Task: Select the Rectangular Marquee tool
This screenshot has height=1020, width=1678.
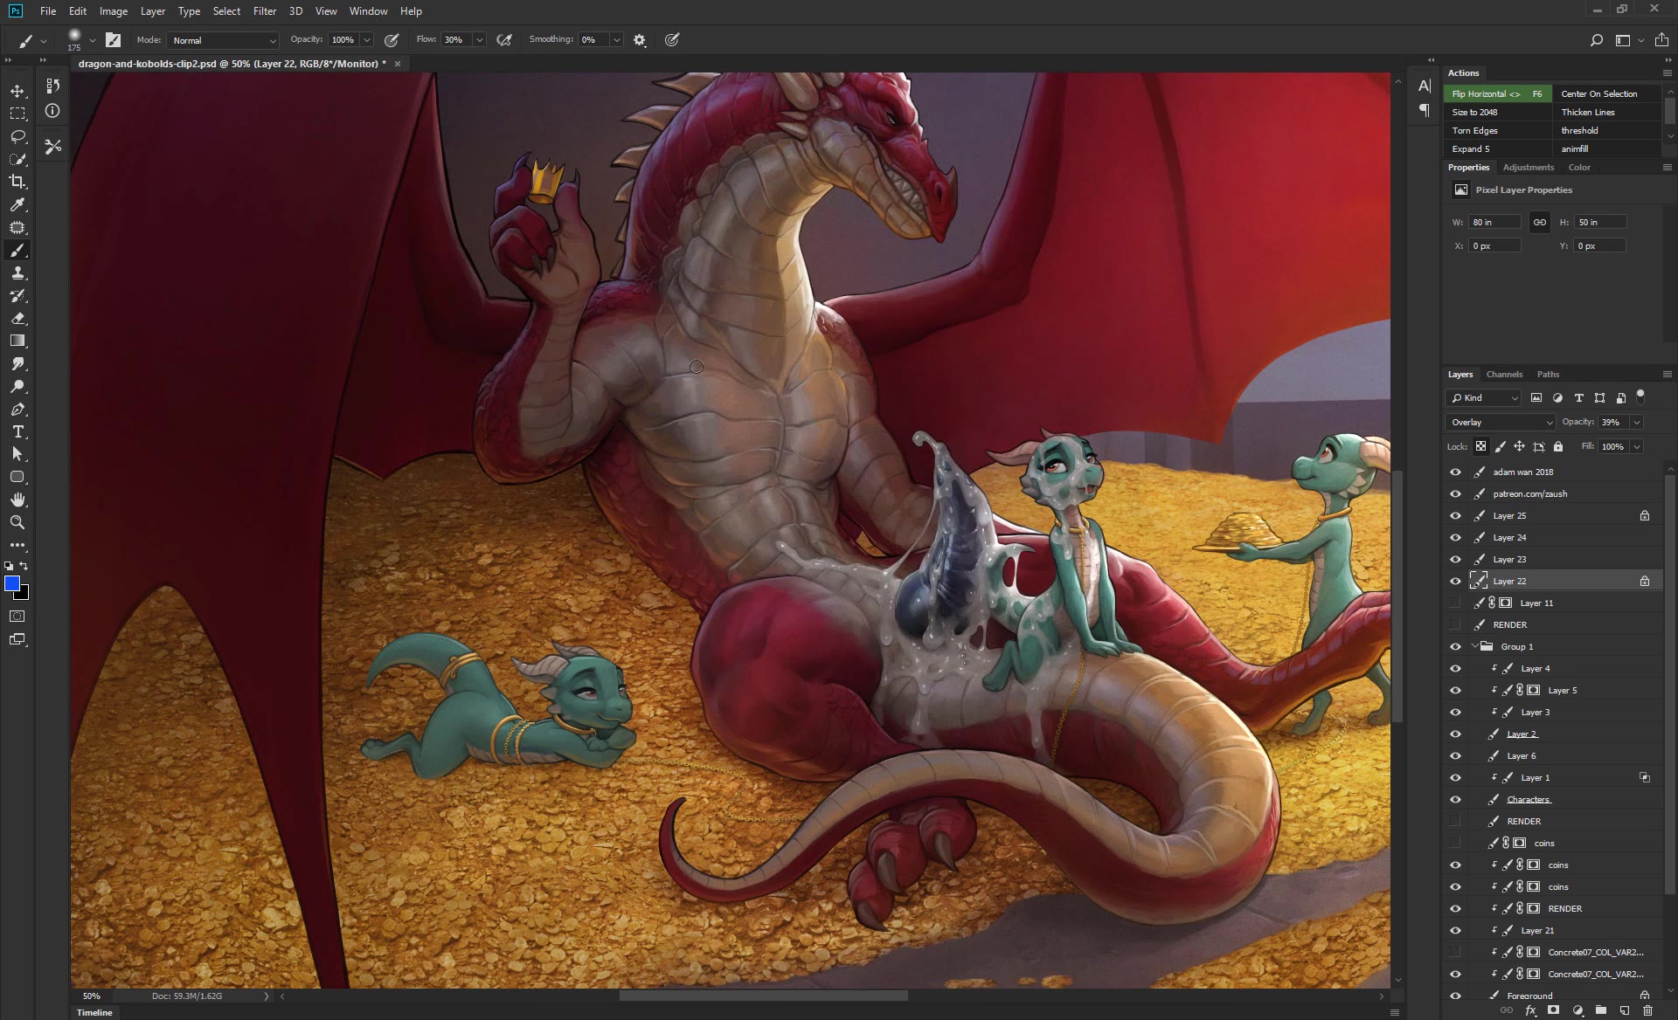Action: (17, 114)
